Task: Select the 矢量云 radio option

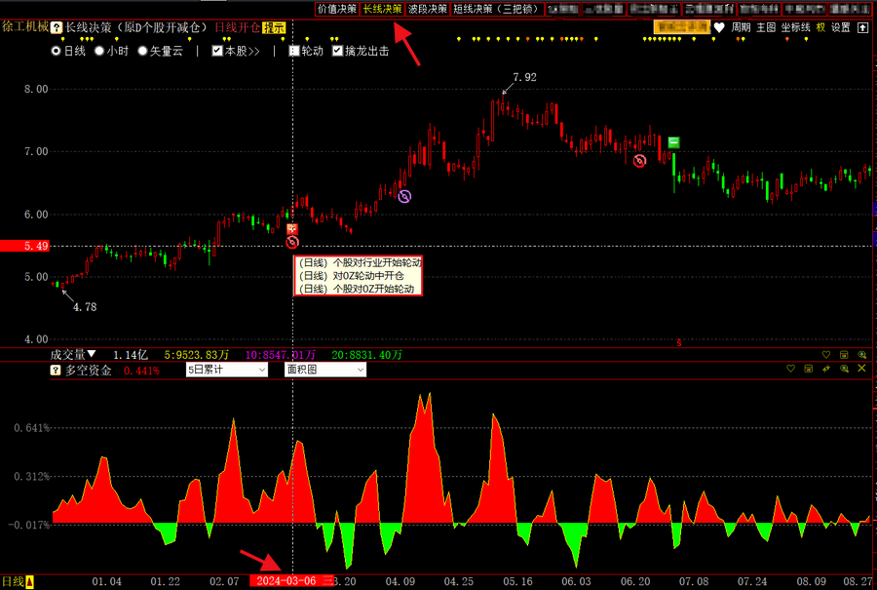Action: pyautogui.click(x=142, y=51)
